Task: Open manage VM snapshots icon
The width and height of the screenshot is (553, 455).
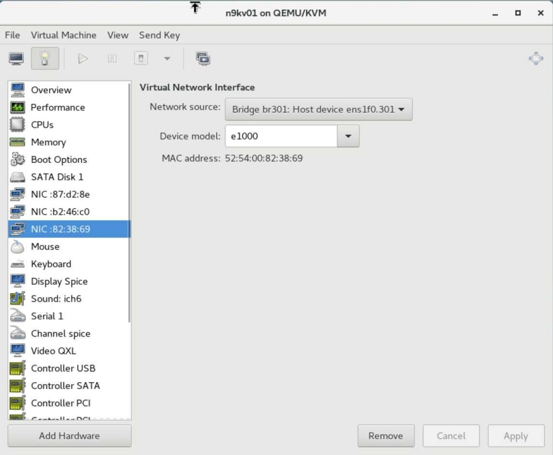Action: coord(203,58)
